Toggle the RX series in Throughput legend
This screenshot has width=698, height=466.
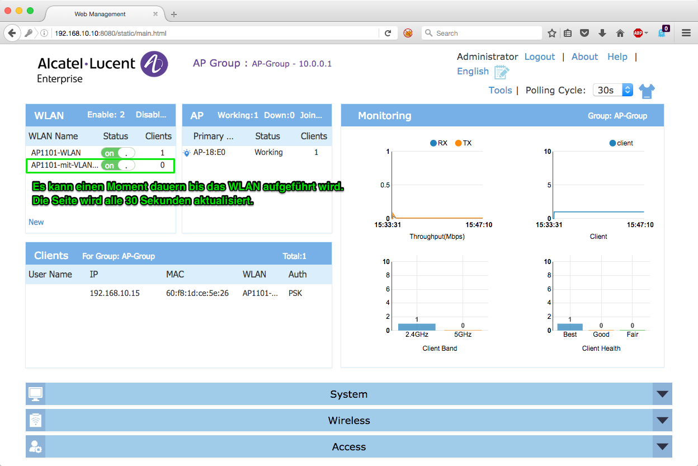(438, 143)
